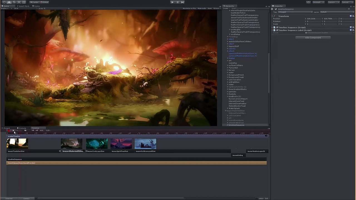The height and width of the screenshot is (200, 356).
Task: Select toadWaterFollow in the Hierarchy
Action: [x=238, y=13]
